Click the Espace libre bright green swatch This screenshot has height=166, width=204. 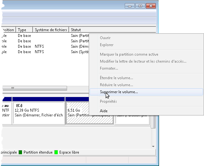pos(56,152)
